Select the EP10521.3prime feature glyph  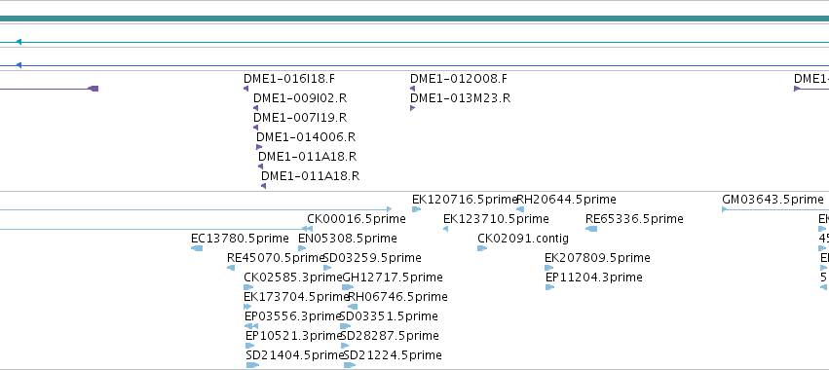[250, 346]
